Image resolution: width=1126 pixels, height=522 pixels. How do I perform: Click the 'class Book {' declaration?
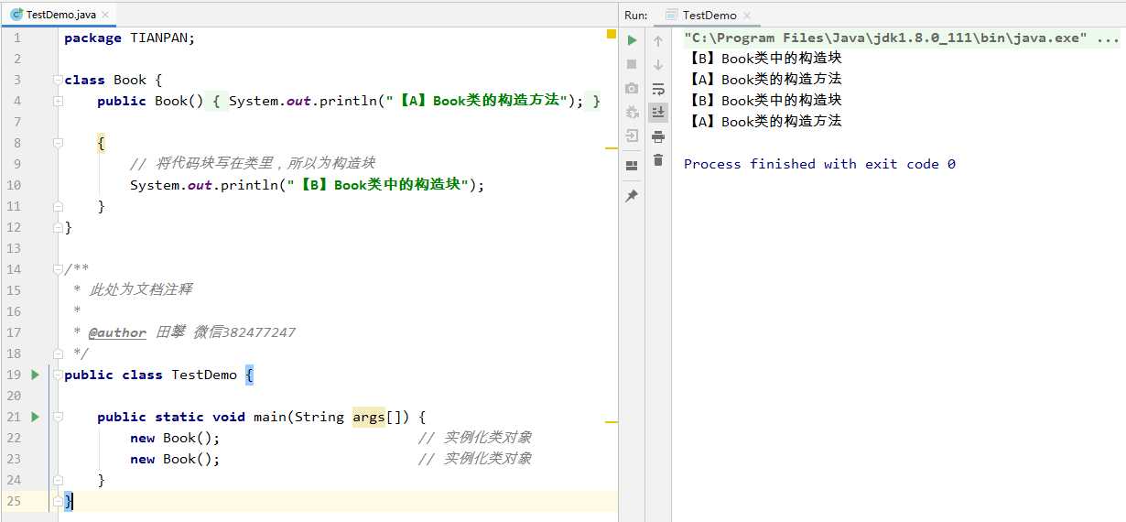tap(114, 80)
